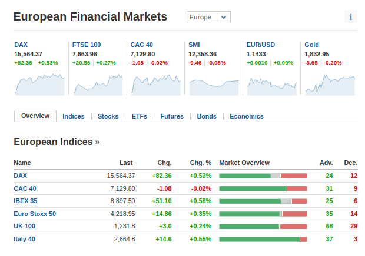Open the DAX ticker link in top strip
Screen dimensions: 365x256
[21, 45]
